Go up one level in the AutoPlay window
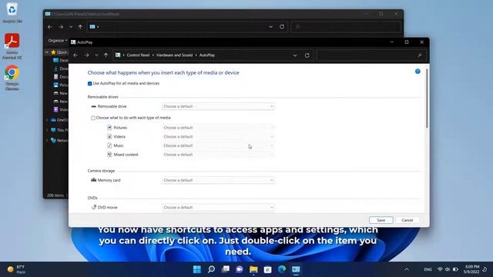493x277 pixels. click(106, 55)
